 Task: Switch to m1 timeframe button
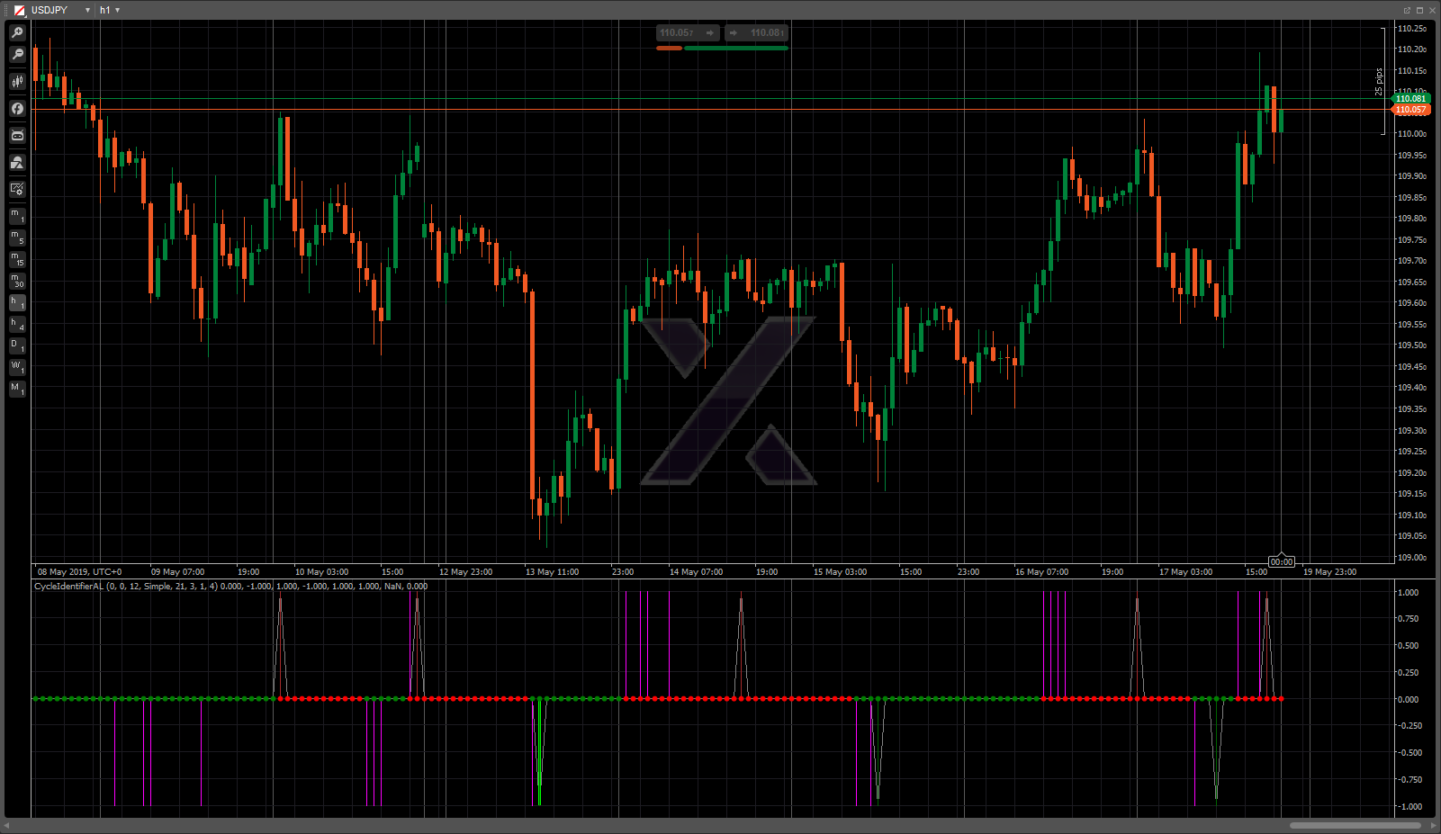click(17, 216)
